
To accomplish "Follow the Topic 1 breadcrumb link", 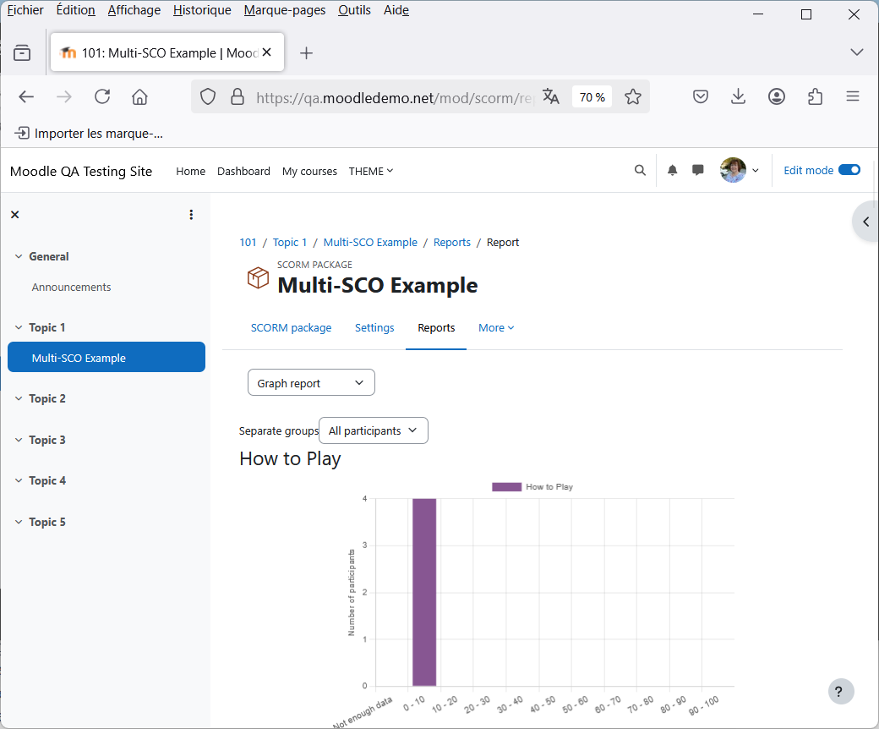I will point(290,242).
